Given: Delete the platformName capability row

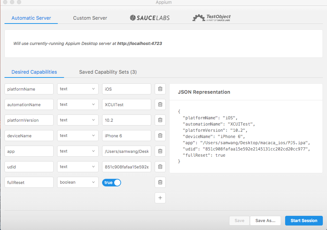Looking at the screenshot, I should 160,89.
